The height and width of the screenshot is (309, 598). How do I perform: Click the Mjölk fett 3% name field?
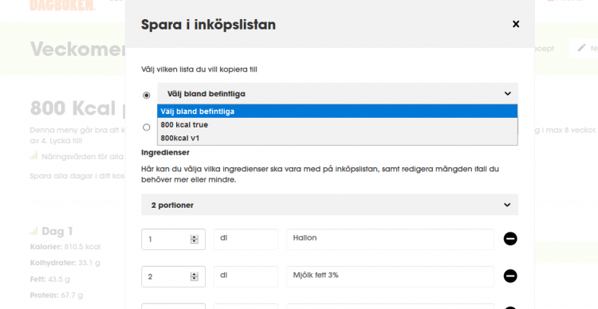pyautogui.click(x=390, y=276)
